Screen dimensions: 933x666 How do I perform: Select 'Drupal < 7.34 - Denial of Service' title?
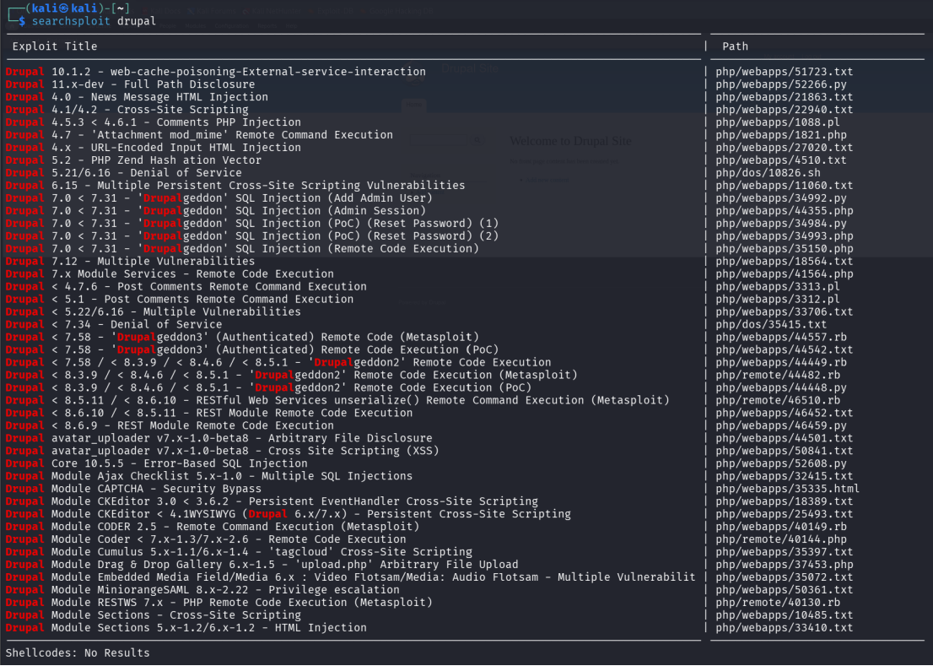(114, 324)
